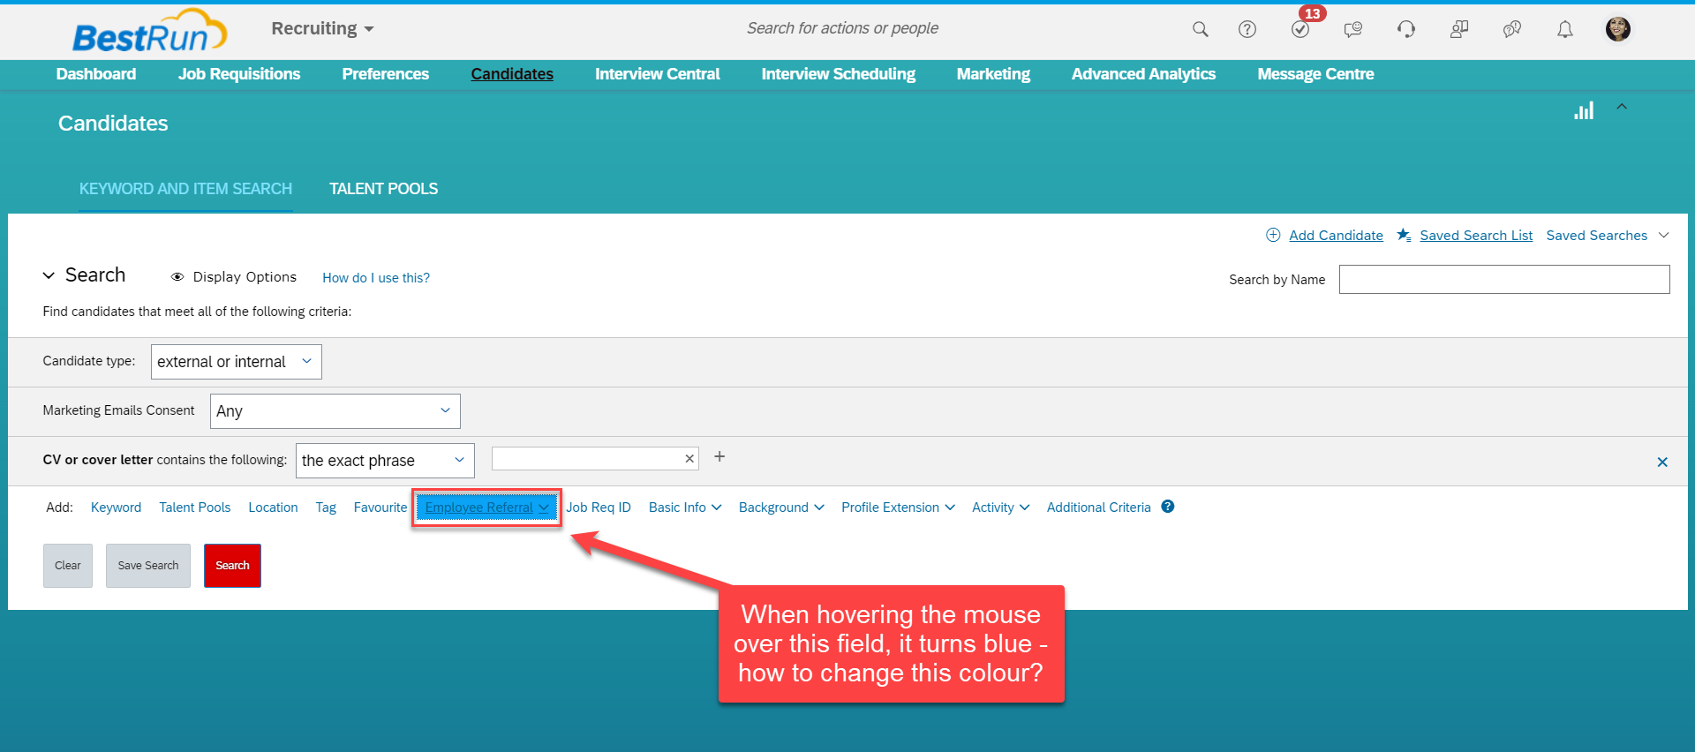Open the Marketing Emails Consent dropdown
Screen dimensions: 1695x752
coord(335,411)
